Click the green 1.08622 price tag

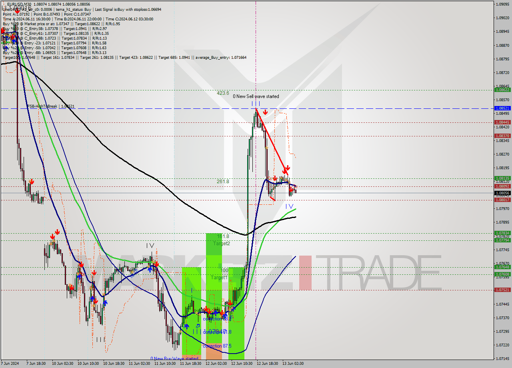502,90
